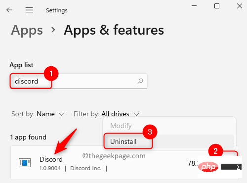Go back using the back arrow
Viewport: 247px width, 183px height.
[9, 10]
